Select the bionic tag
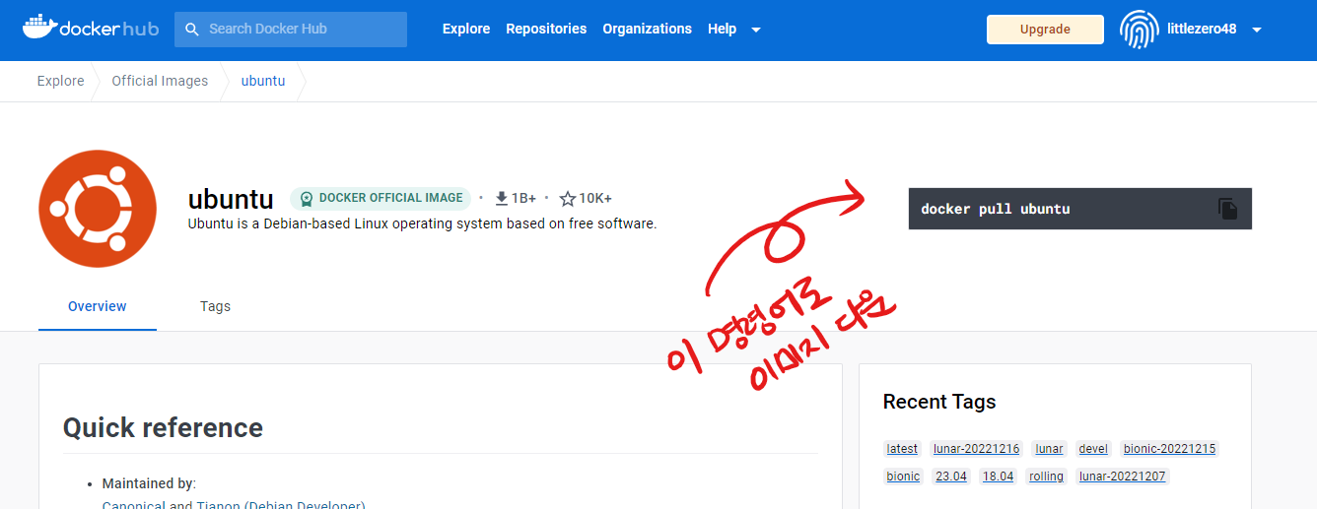Image resolution: width=1317 pixels, height=509 pixels. tap(903, 477)
